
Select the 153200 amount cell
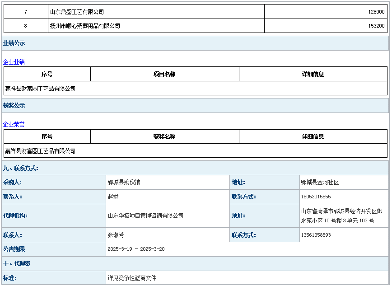[x=376, y=26]
